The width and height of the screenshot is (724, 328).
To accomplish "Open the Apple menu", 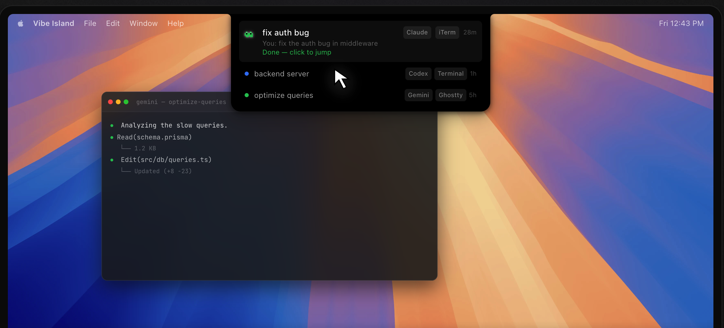I will tap(21, 24).
